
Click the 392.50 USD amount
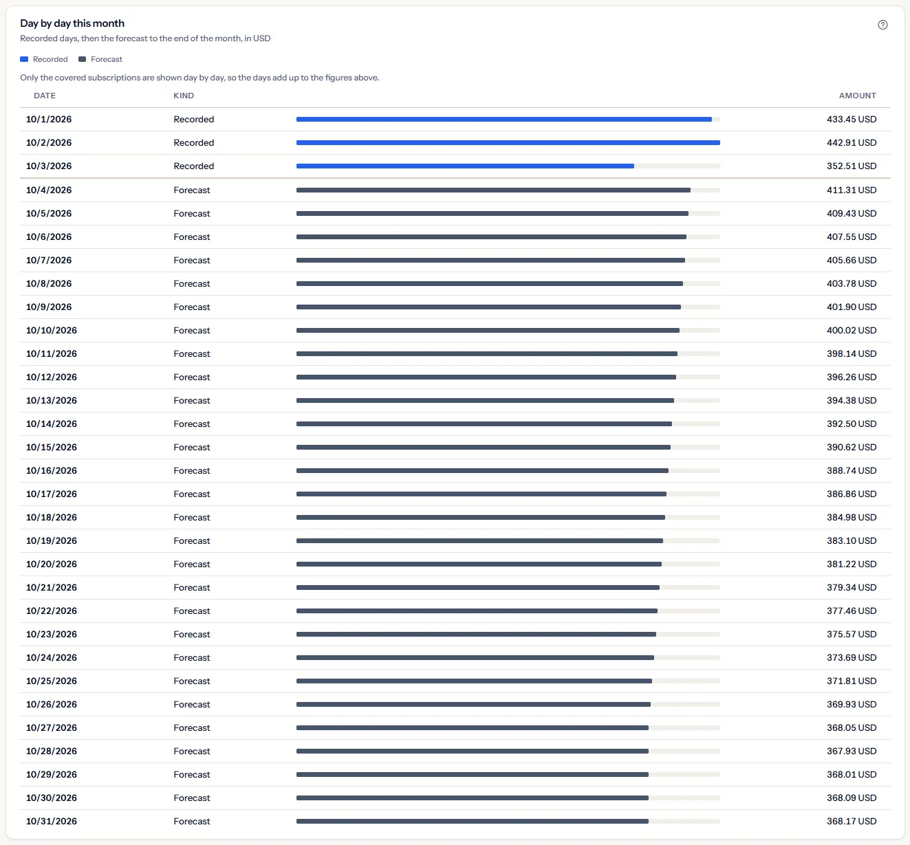click(852, 424)
